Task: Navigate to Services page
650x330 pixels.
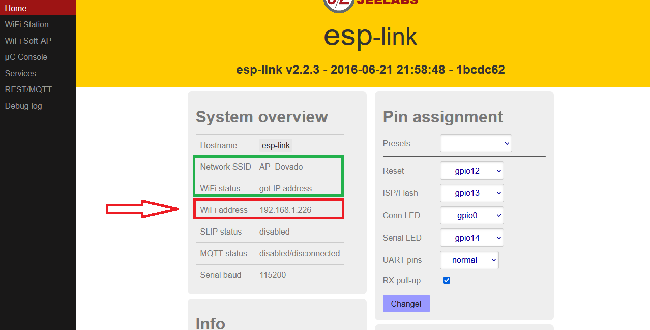Action: tap(38, 73)
